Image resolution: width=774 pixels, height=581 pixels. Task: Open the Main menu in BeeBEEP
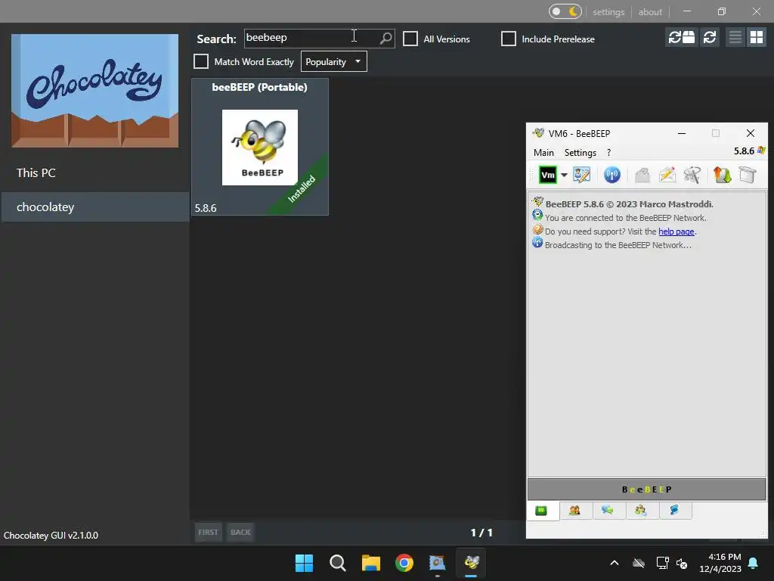click(x=543, y=153)
